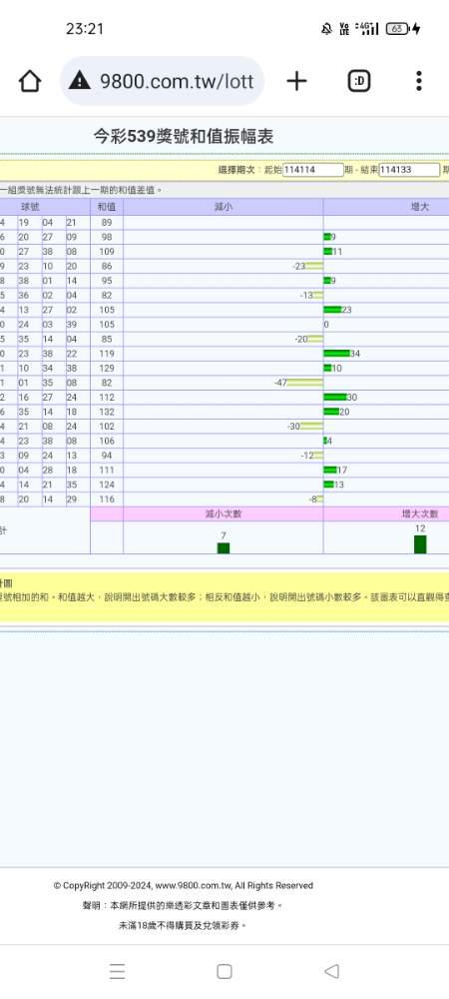Tap the decrease bar labeled -8
Screen dimensions: 449x999
click(320, 499)
